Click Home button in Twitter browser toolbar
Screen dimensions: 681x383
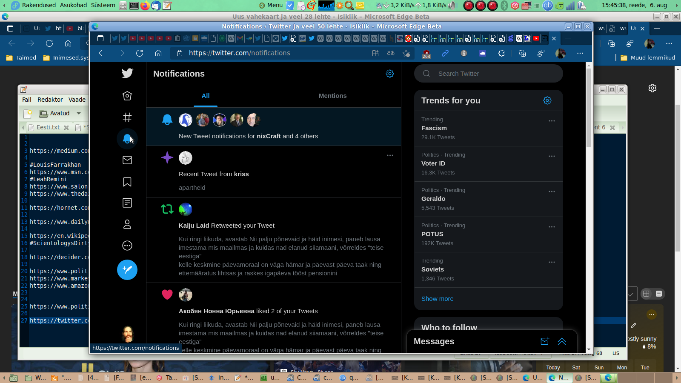tap(158, 53)
